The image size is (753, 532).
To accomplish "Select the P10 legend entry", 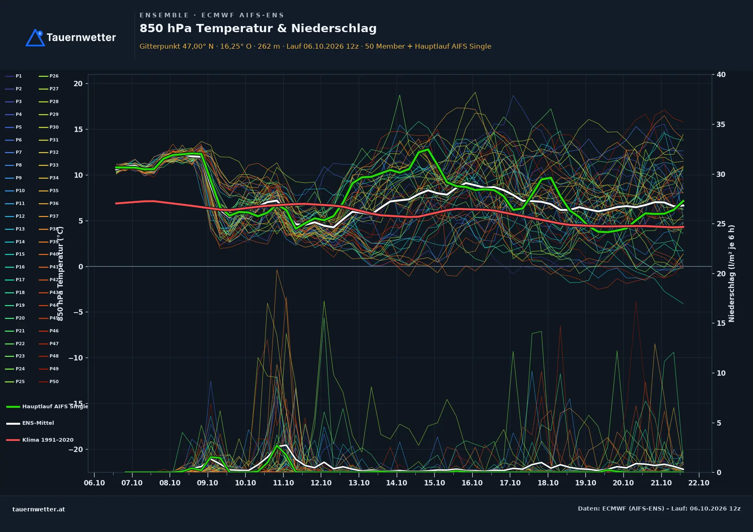I will (15, 191).
